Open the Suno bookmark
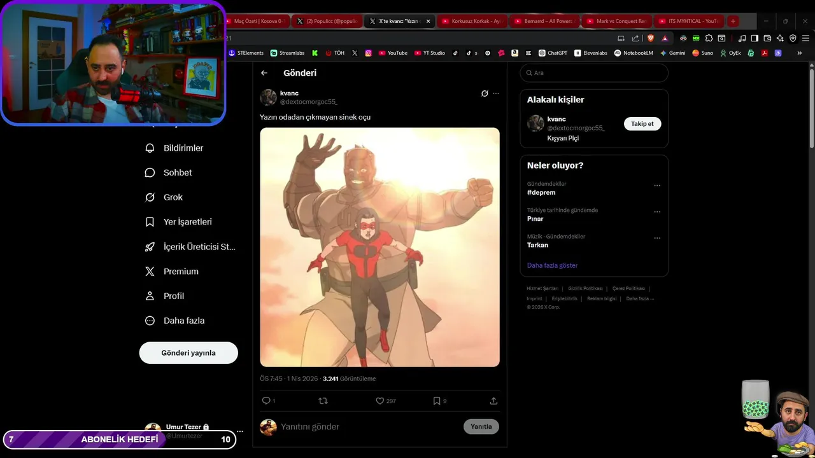815x458 pixels. (703, 53)
